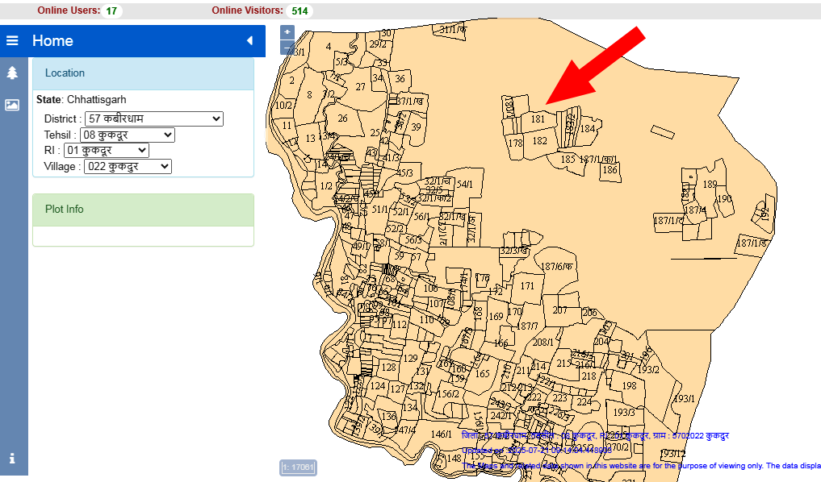Click the Home title in header

[x=52, y=40]
